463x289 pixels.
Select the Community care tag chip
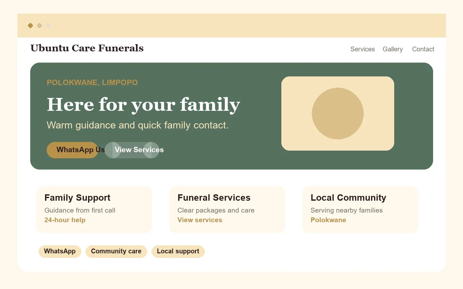(x=116, y=251)
